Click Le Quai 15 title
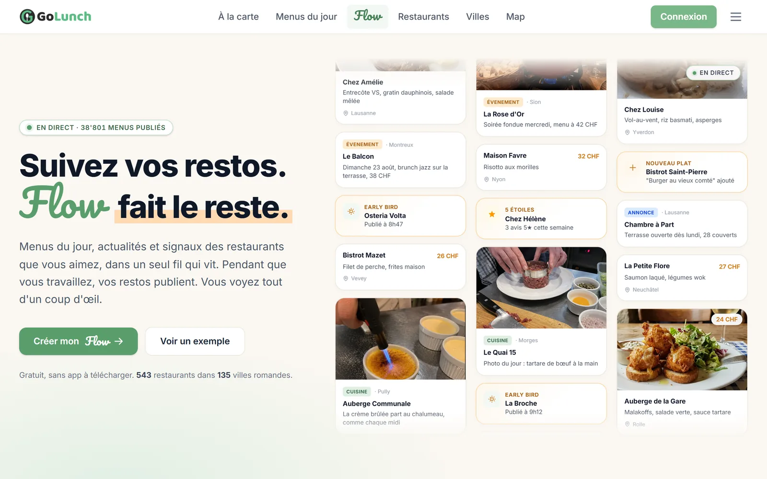The height and width of the screenshot is (479, 767). [500, 353]
